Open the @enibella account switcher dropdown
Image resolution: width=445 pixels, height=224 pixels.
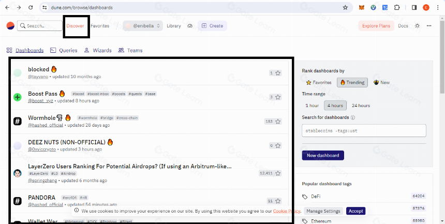143,26
